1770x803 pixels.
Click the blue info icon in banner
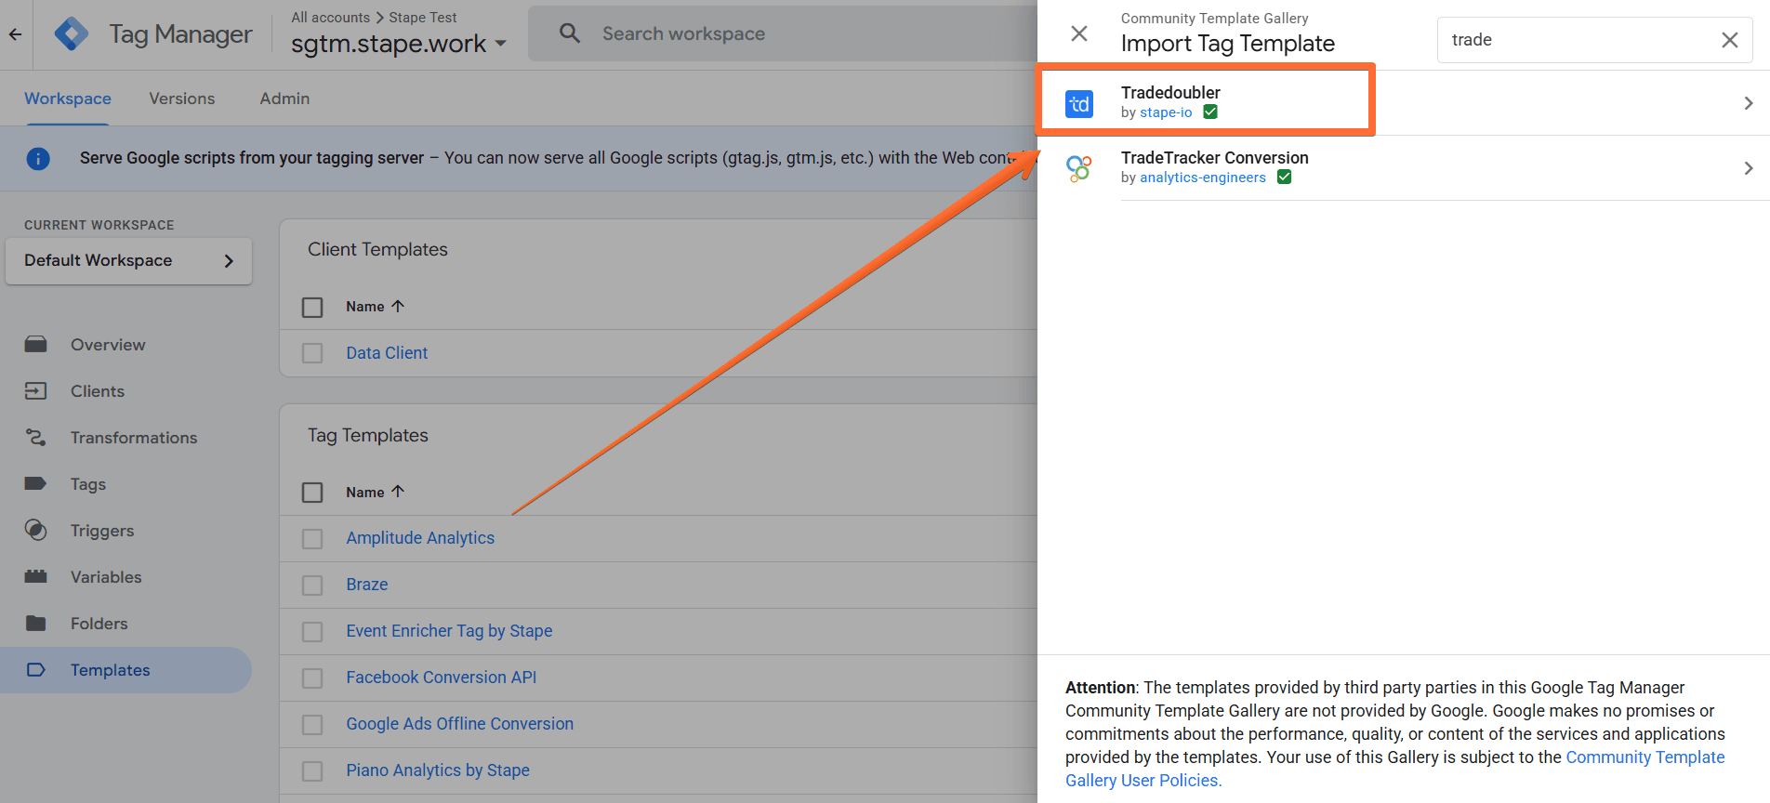(38, 159)
